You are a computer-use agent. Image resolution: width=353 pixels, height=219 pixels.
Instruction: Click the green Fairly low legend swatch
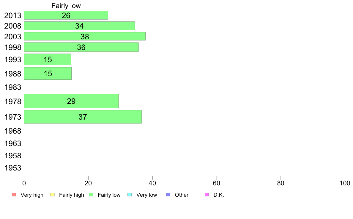[x=91, y=195]
